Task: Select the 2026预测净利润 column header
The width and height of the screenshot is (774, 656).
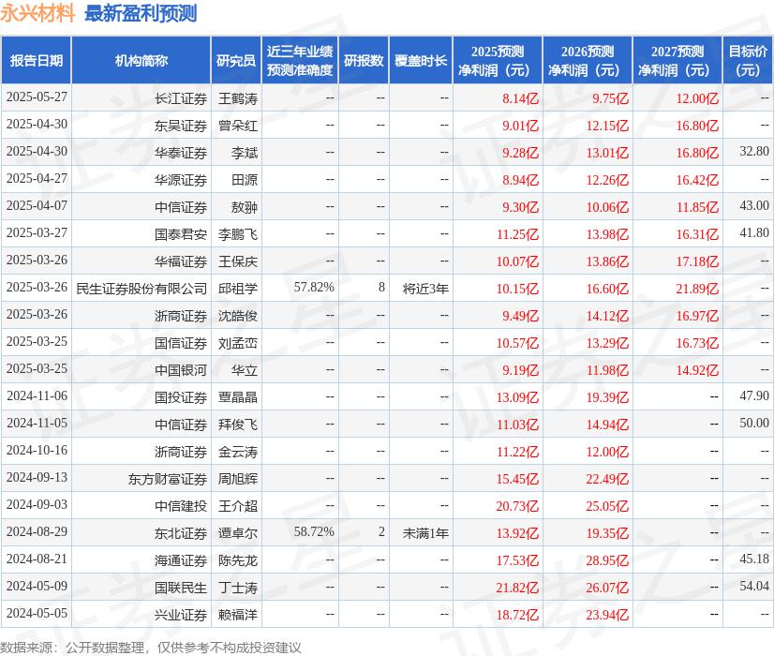Action: (588, 60)
